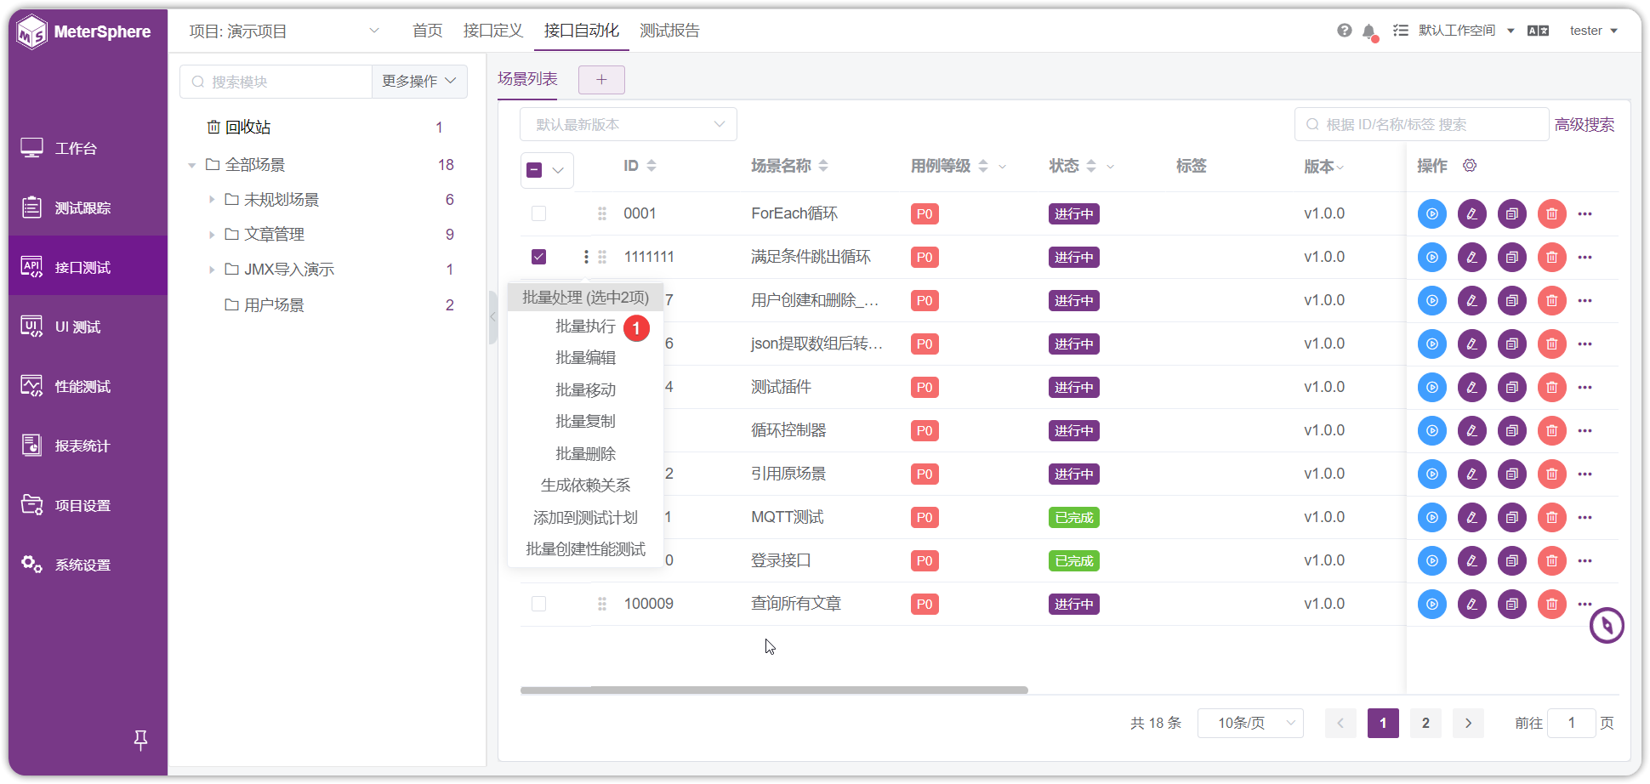Focus the 搜索模块 module search field
Image resolution: width=1650 pixels, height=784 pixels.
tap(276, 82)
